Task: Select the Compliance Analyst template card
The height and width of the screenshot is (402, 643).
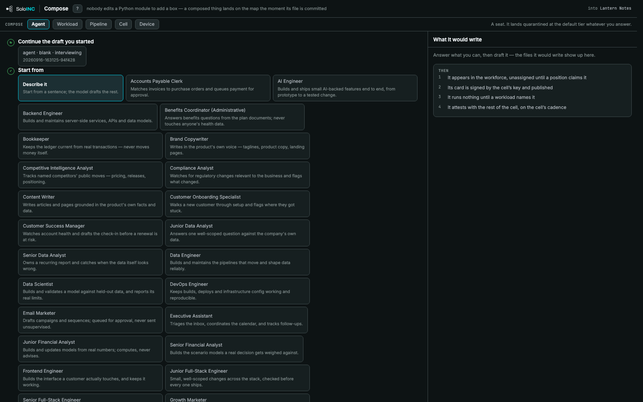Action: pos(238,175)
